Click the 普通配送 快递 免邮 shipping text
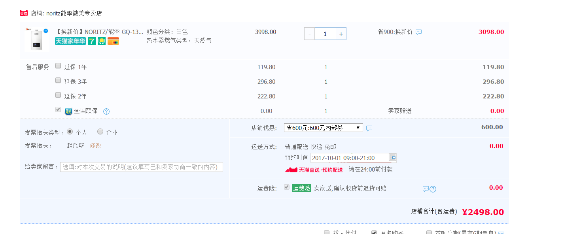Image resolution: width=564 pixels, height=234 pixels. point(310,147)
